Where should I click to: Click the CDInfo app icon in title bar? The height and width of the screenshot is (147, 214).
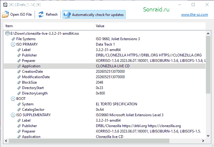(x=5, y=5)
